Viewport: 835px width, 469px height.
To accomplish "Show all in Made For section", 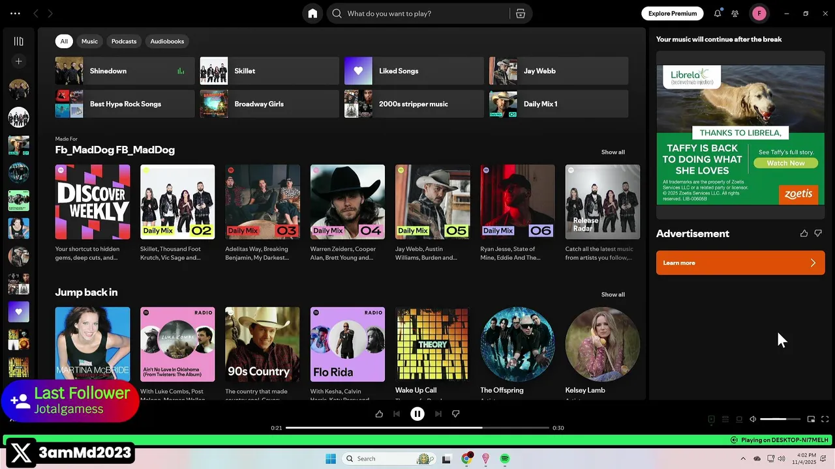I will (x=613, y=152).
